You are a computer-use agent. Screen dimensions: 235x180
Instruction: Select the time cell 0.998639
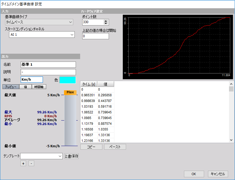[x=89, y=101]
